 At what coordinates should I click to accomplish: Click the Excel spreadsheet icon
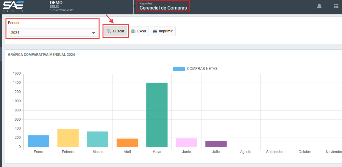point(133,31)
